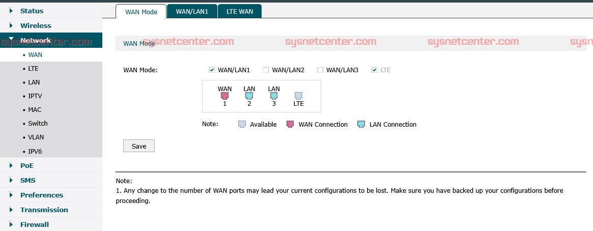Open the PoE section label
Image resolution: width=593 pixels, height=231 pixels.
(27, 165)
